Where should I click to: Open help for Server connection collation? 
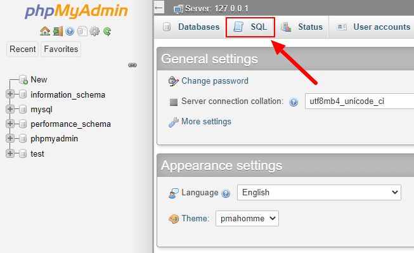point(294,102)
